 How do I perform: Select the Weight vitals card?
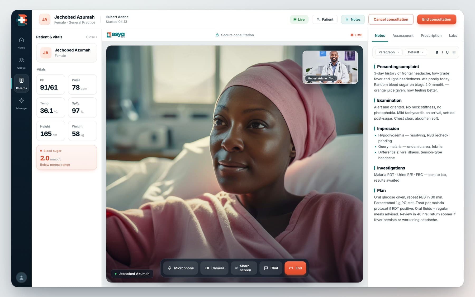click(82, 131)
